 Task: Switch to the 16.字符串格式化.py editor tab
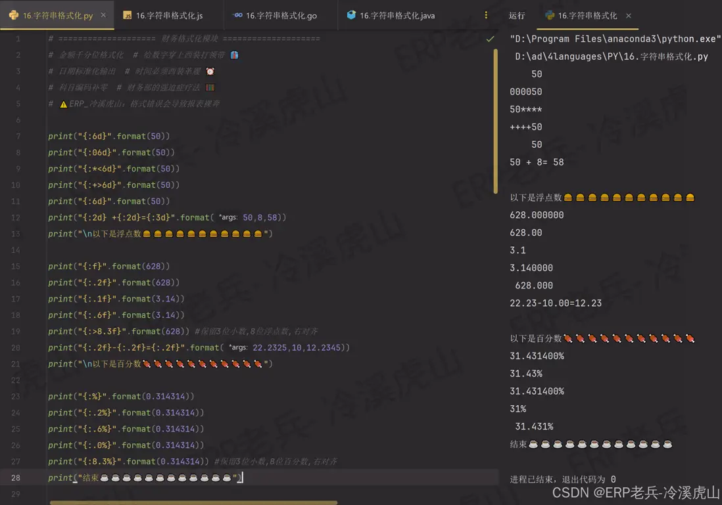(x=57, y=15)
